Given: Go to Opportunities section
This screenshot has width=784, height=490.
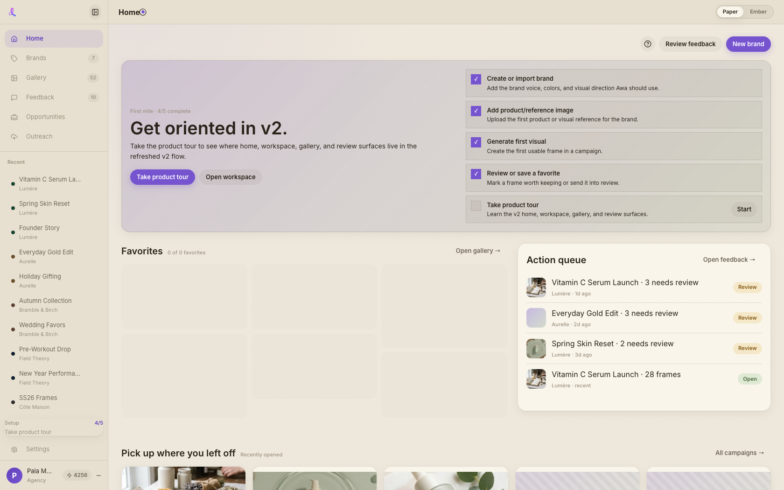Looking at the screenshot, I should (54, 117).
